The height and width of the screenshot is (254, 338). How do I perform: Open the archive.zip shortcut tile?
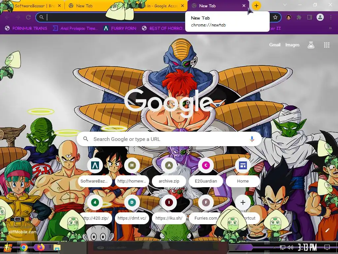point(169,172)
